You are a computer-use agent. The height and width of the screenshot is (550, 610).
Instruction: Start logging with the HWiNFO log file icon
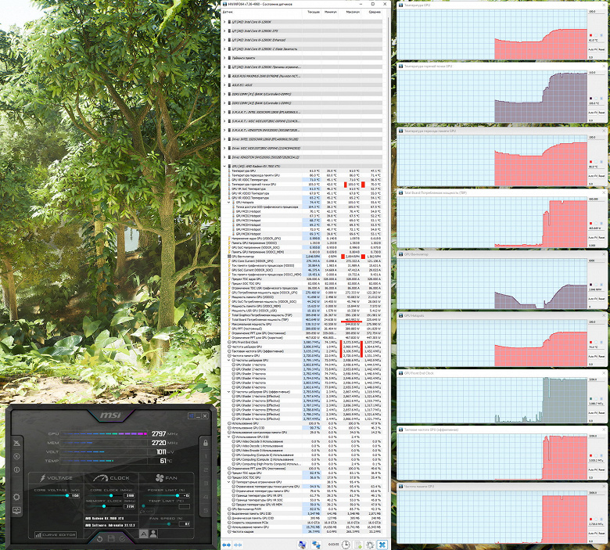click(x=358, y=545)
